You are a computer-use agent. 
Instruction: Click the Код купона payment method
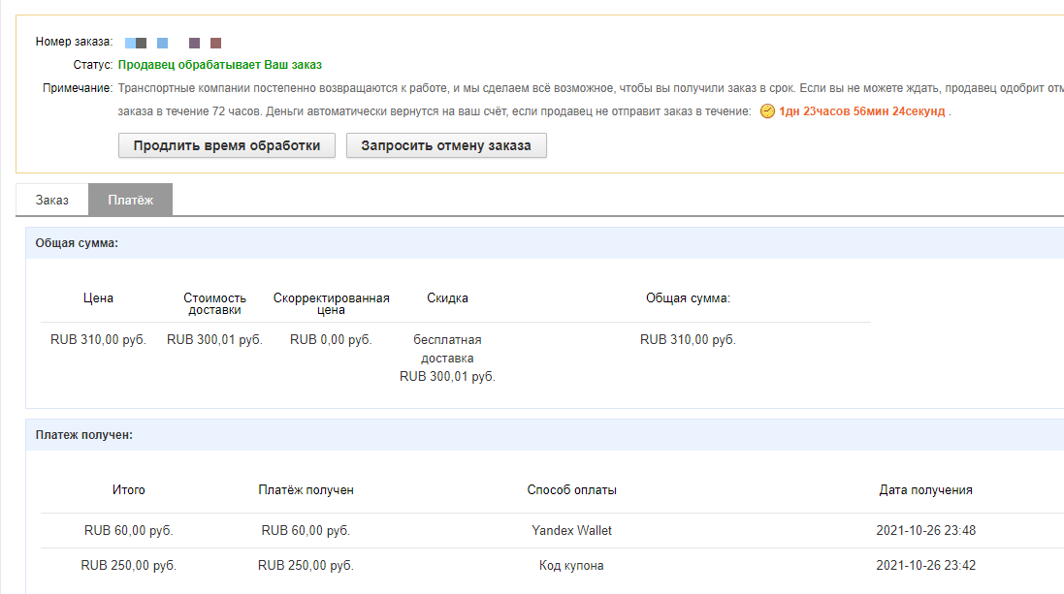click(x=571, y=566)
